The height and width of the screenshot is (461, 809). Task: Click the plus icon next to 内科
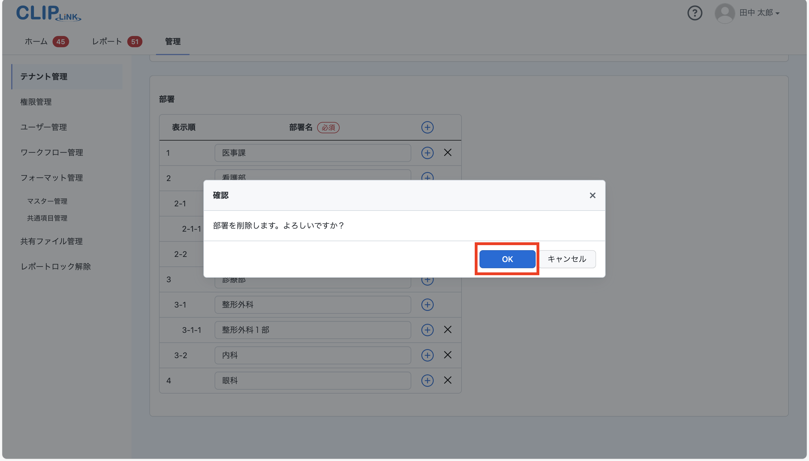click(x=427, y=355)
